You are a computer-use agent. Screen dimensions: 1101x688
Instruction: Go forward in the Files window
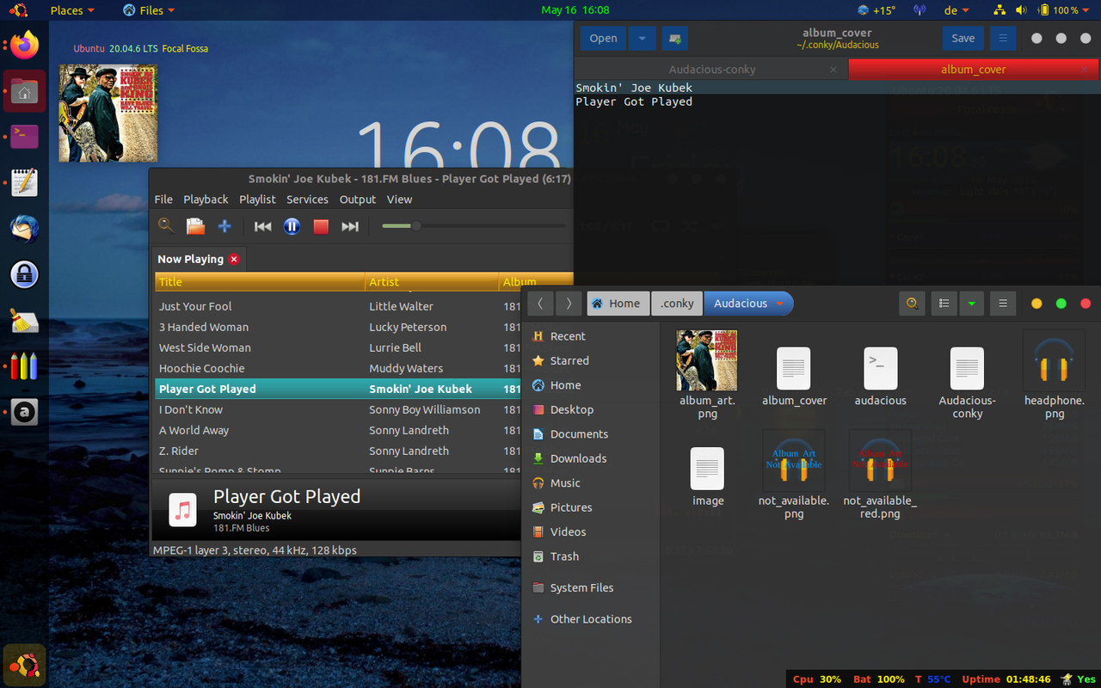click(x=568, y=303)
